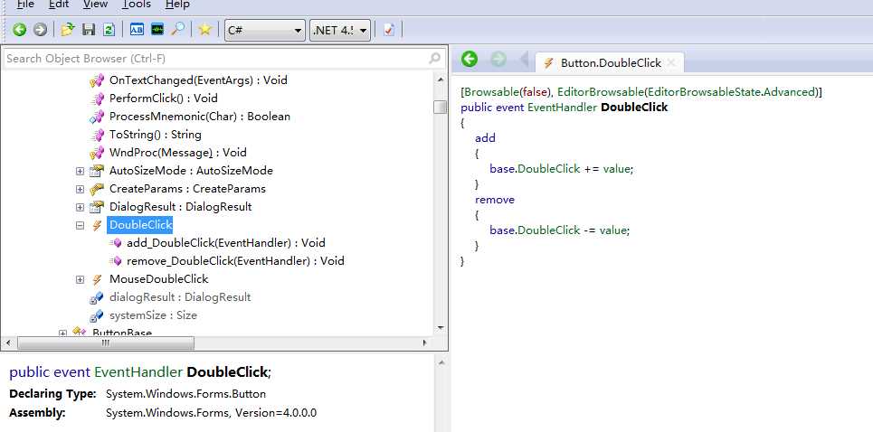The width and height of the screenshot is (873, 432).
Task: Click green back arrow in code pane
Action: coord(470,59)
